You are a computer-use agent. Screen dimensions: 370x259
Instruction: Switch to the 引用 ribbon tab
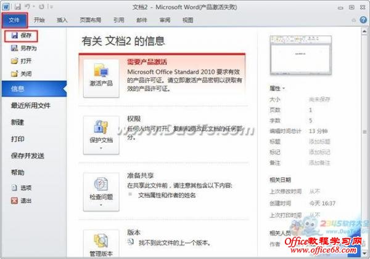tap(118, 20)
